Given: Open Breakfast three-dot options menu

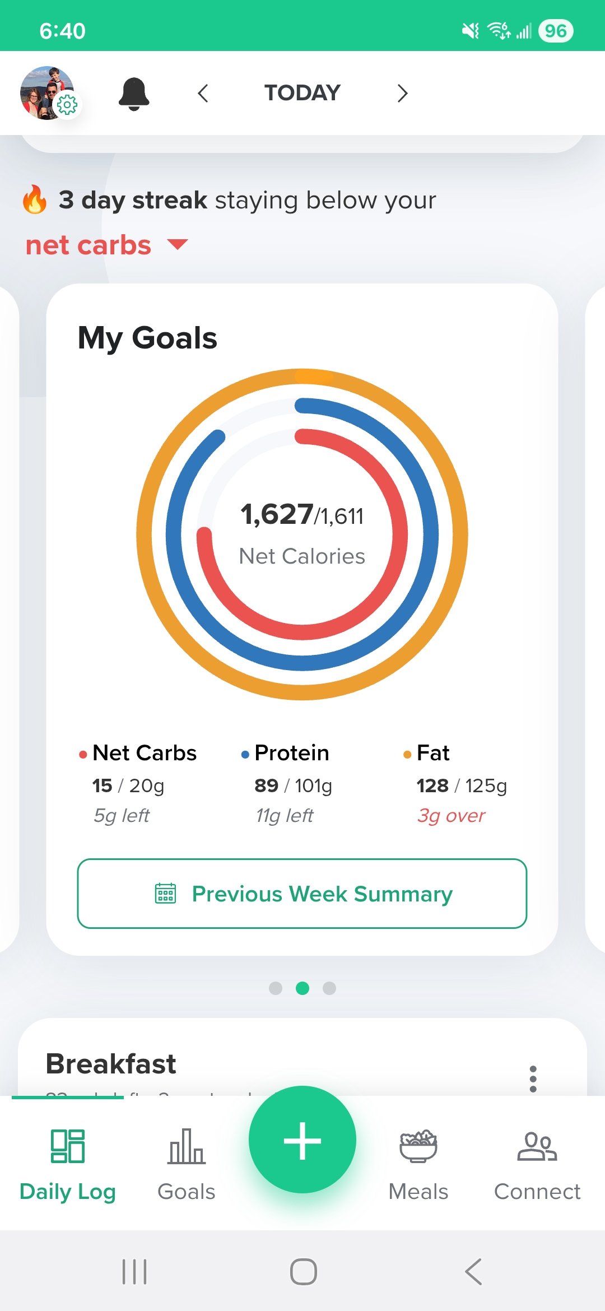Looking at the screenshot, I should coord(533,1078).
